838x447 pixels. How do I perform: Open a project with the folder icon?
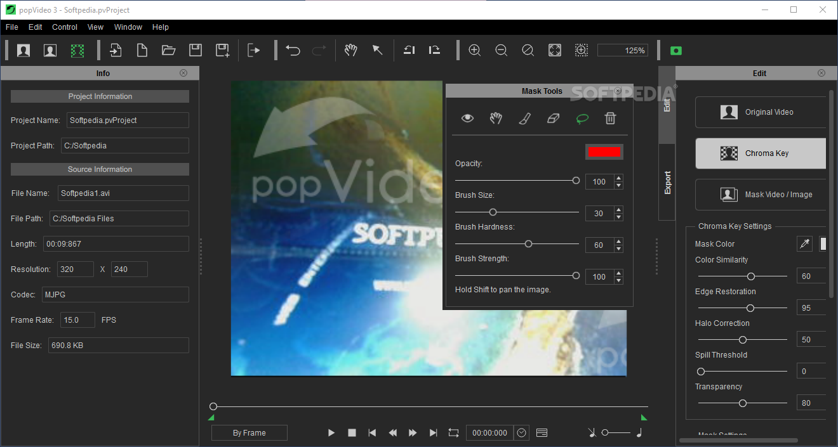[168, 50]
